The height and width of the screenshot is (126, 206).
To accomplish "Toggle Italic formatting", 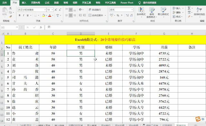I will point(23,15).
